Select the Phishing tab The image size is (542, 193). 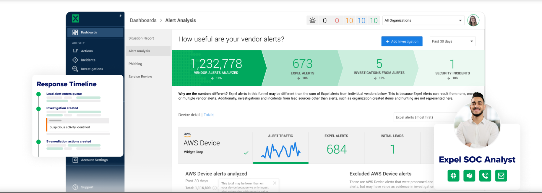(148, 64)
